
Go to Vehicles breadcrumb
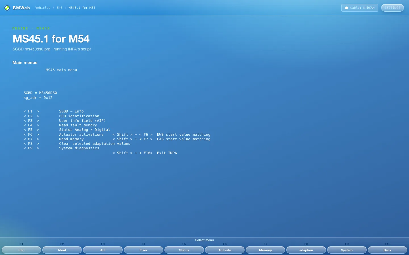43,8
